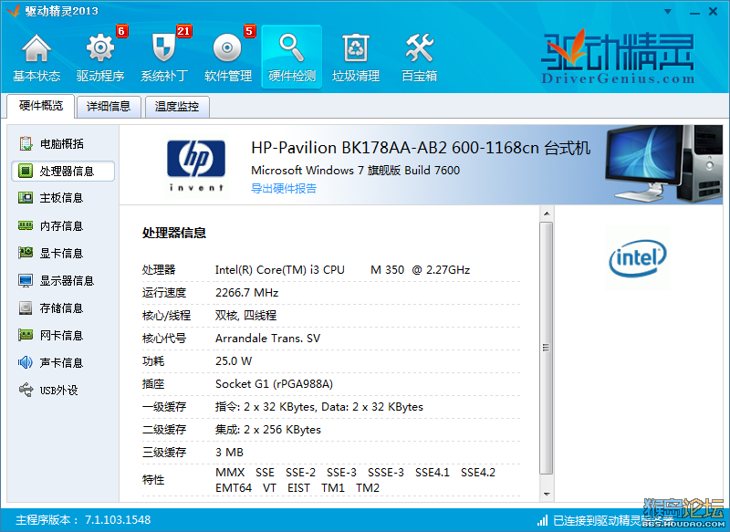Click the L1 cache 指令: 2 x 32 KBytes value
Screen dimensions: 730x532
(x=266, y=406)
